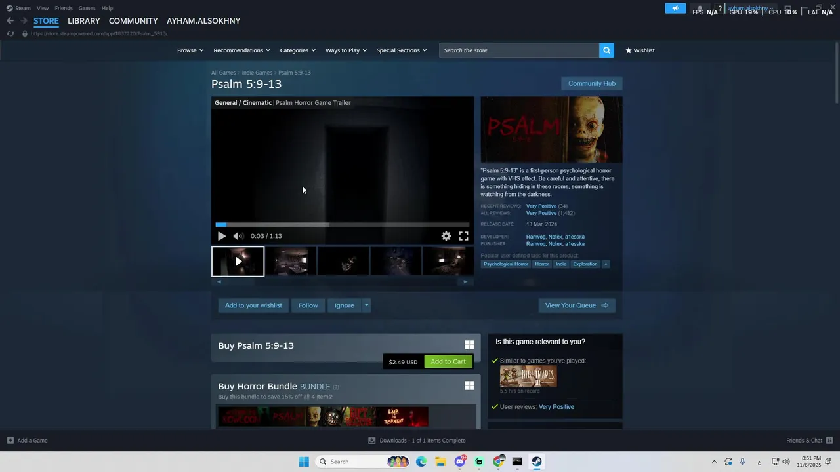Open developer Ranwog link

tap(535, 237)
